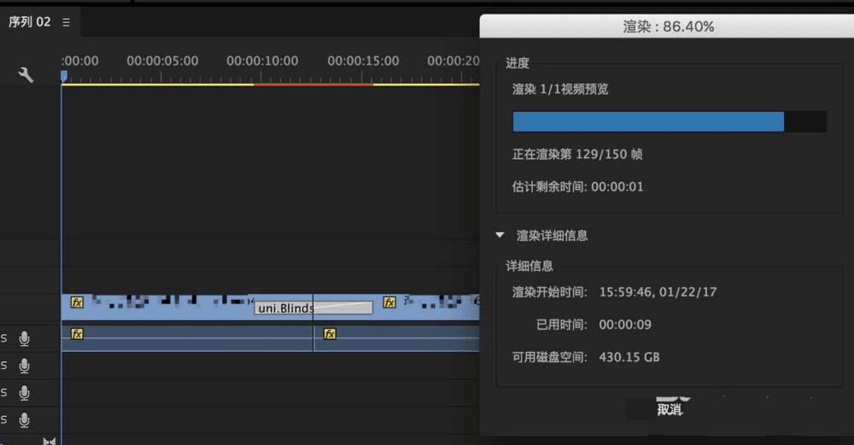Screen dimensions: 854x445
Task: Click fx badge on second audio clip
Action: click(330, 334)
